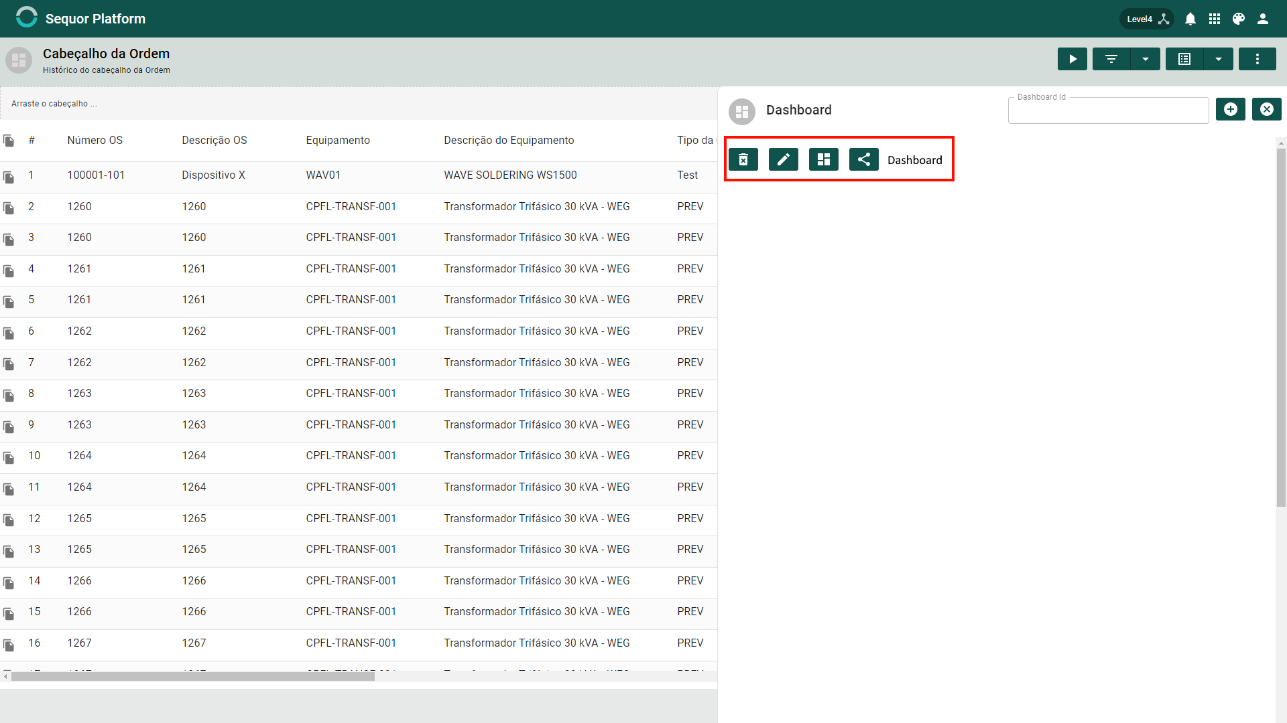1287x723 pixels.
Task: Copy row 7 with its copy icon
Action: pos(9,364)
